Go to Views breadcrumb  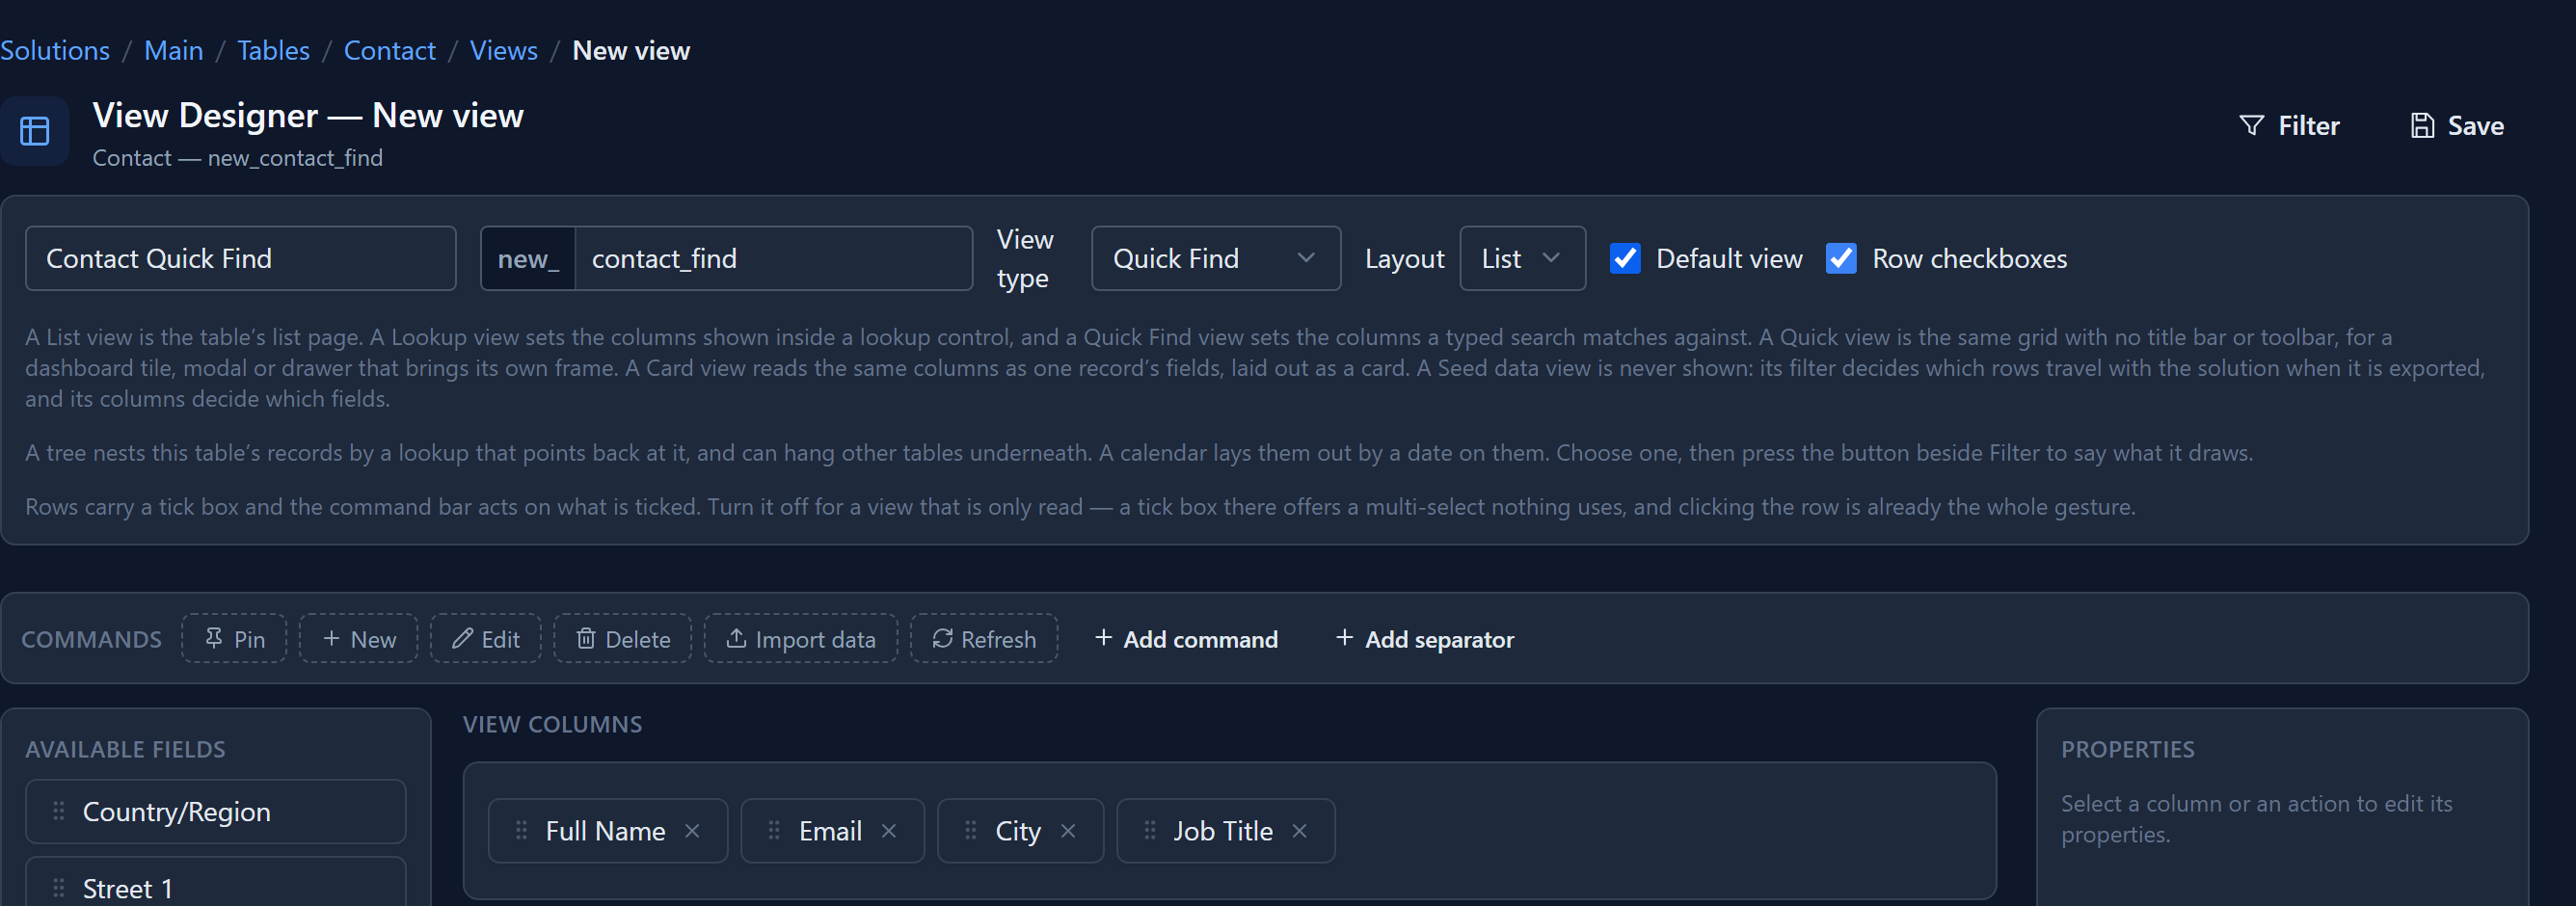(x=504, y=50)
